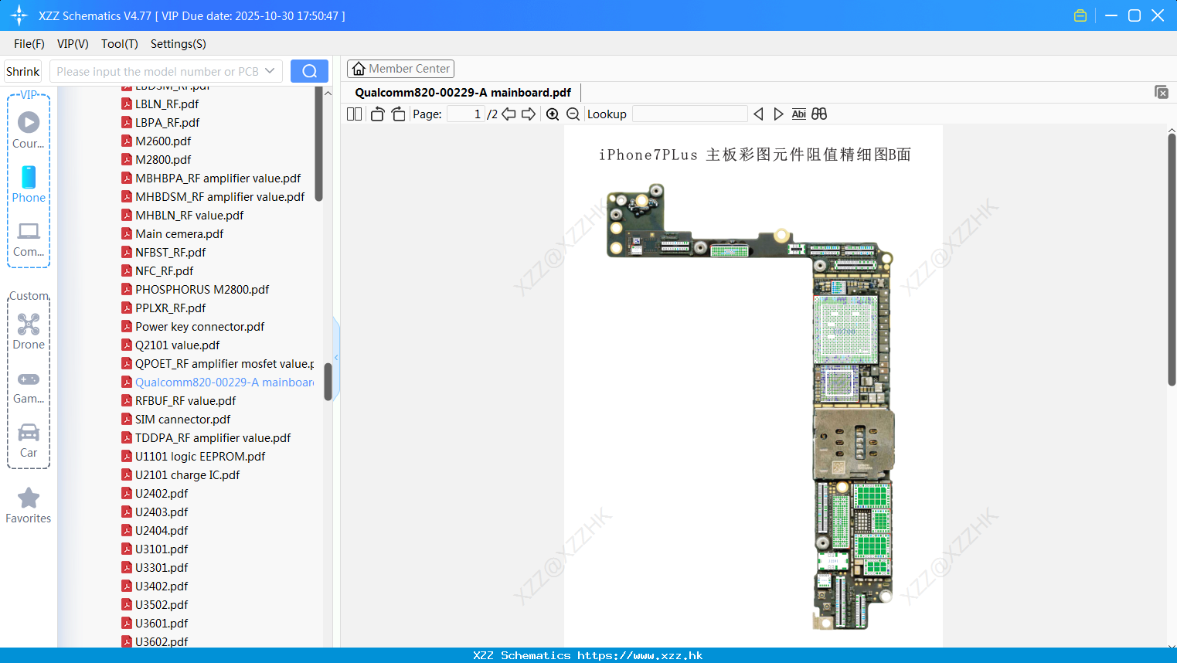The image size is (1177, 663).
Task: Toggle the two-page view icon
Action: pyautogui.click(x=355, y=114)
